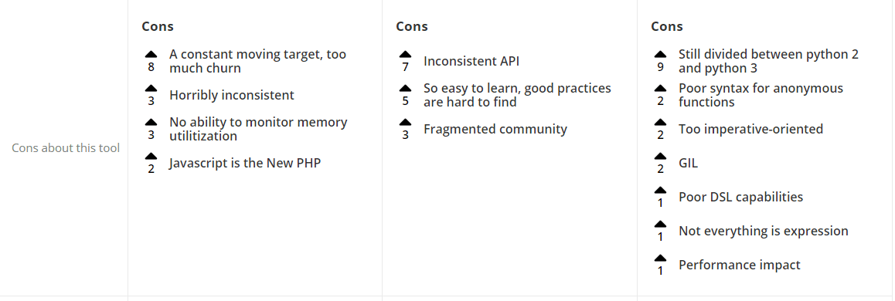Viewport: 895px width, 301px height.
Task: Upvote 'Poor syntax for anonymous functions'
Action: pyautogui.click(x=660, y=88)
